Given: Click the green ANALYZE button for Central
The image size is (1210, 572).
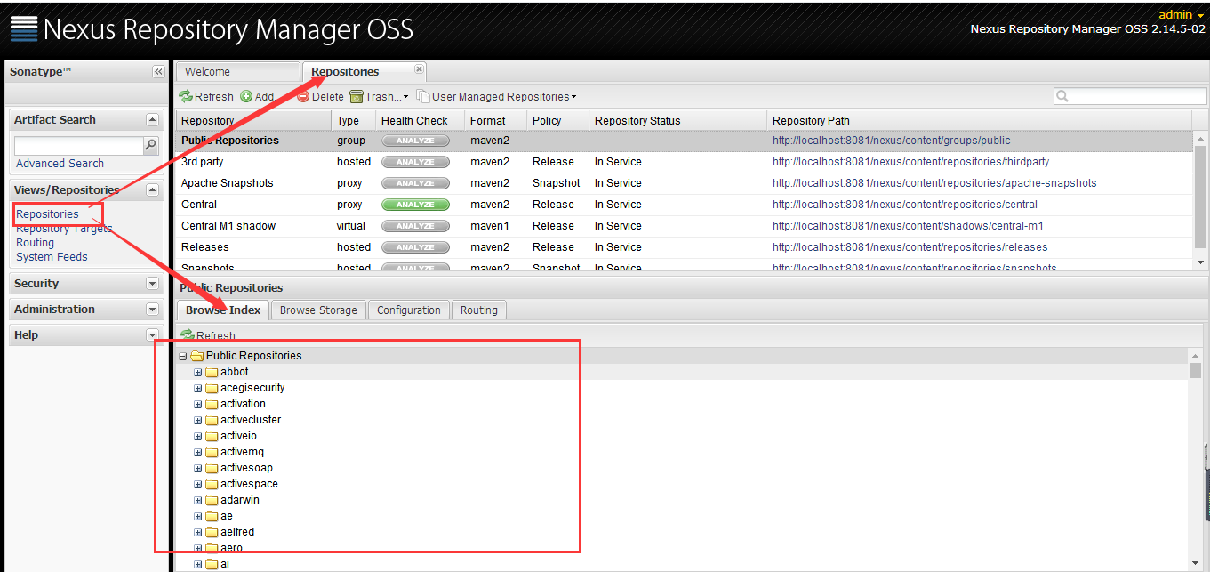Looking at the screenshot, I should tap(415, 205).
